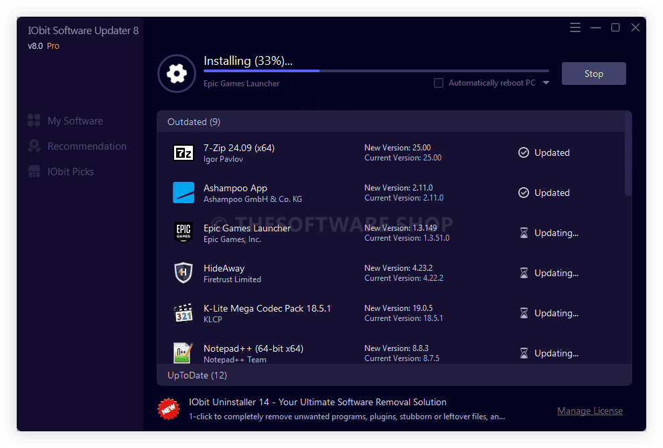The height and width of the screenshot is (448, 663).
Task: Open the IObit Uninstaller 14 promotion title
Action: (x=317, y=402)
